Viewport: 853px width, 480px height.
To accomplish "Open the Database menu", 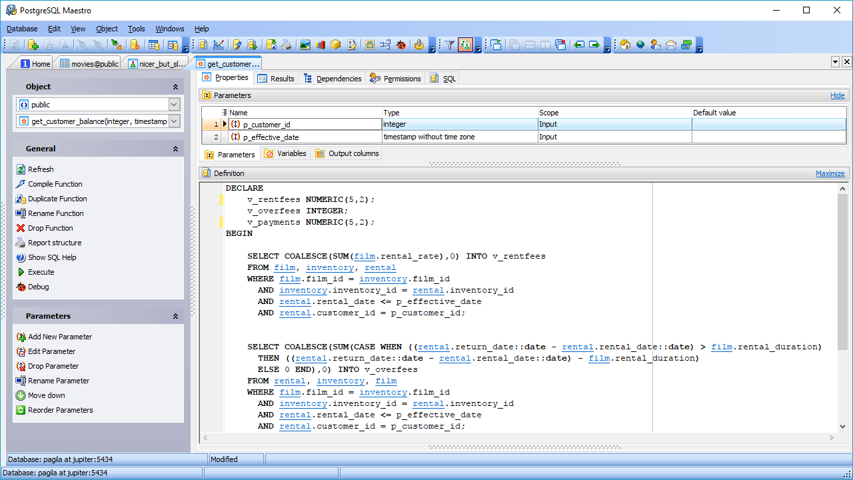I will [21, 29].
